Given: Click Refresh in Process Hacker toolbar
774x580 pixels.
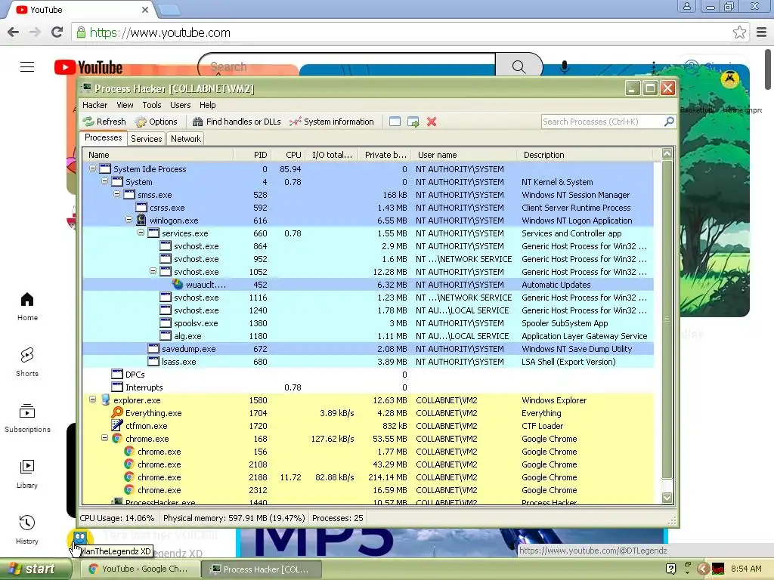Looking at the screenshot, I should (104, 122).
